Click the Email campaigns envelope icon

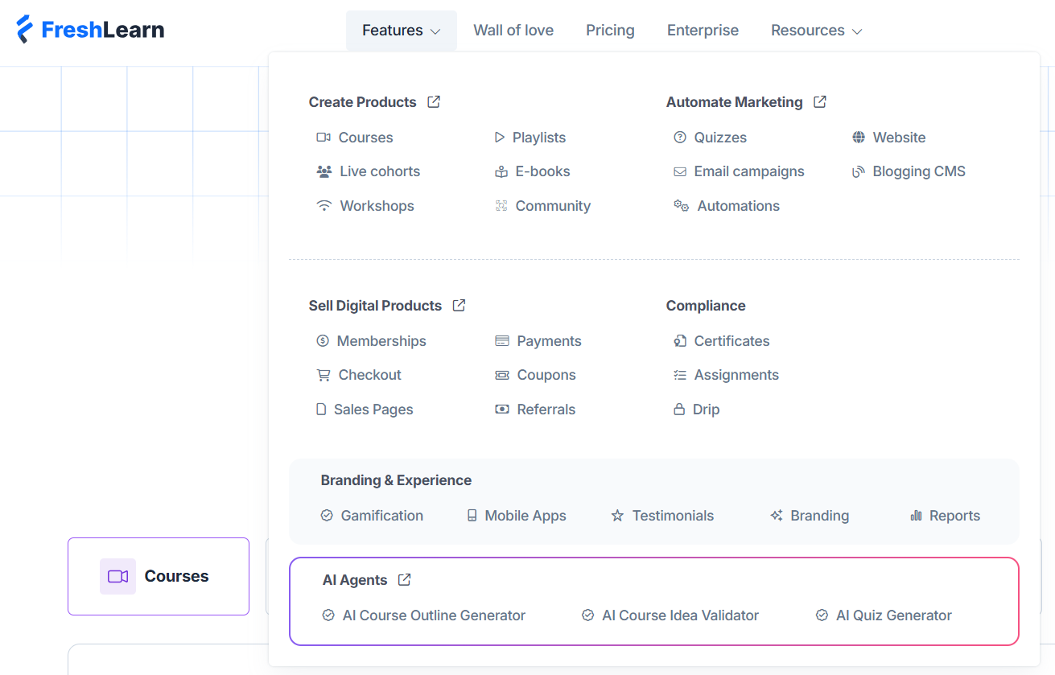(681, 171)
